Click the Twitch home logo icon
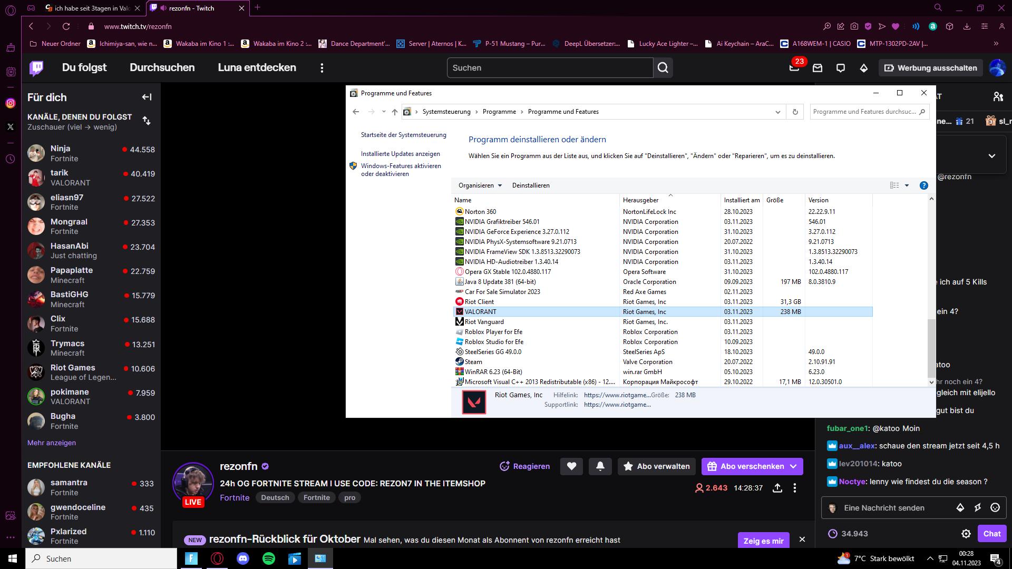 tap(36, 67)
